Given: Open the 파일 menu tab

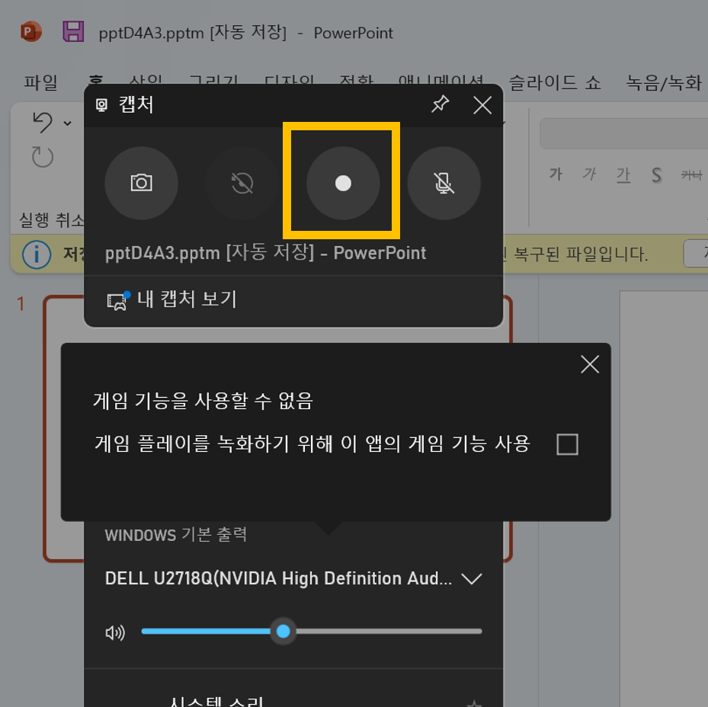Looking at the screenshot, I should pos(40,82).
